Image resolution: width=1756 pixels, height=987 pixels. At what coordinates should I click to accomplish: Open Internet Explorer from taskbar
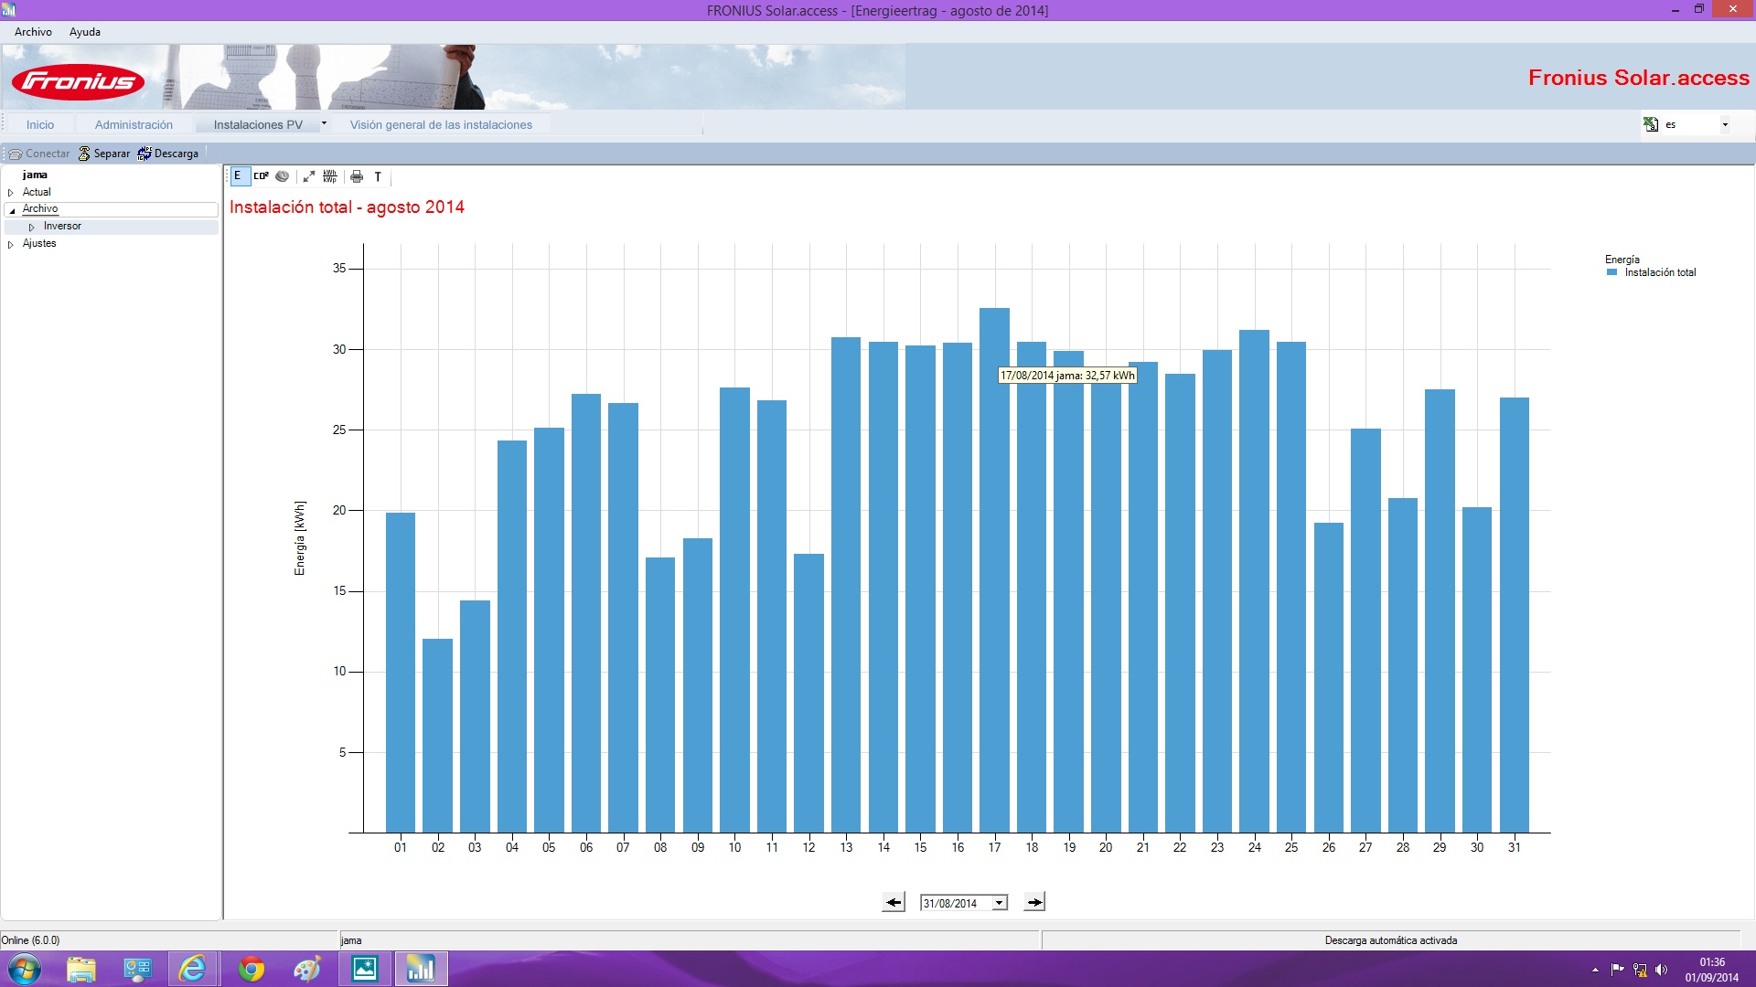(193, 969)
